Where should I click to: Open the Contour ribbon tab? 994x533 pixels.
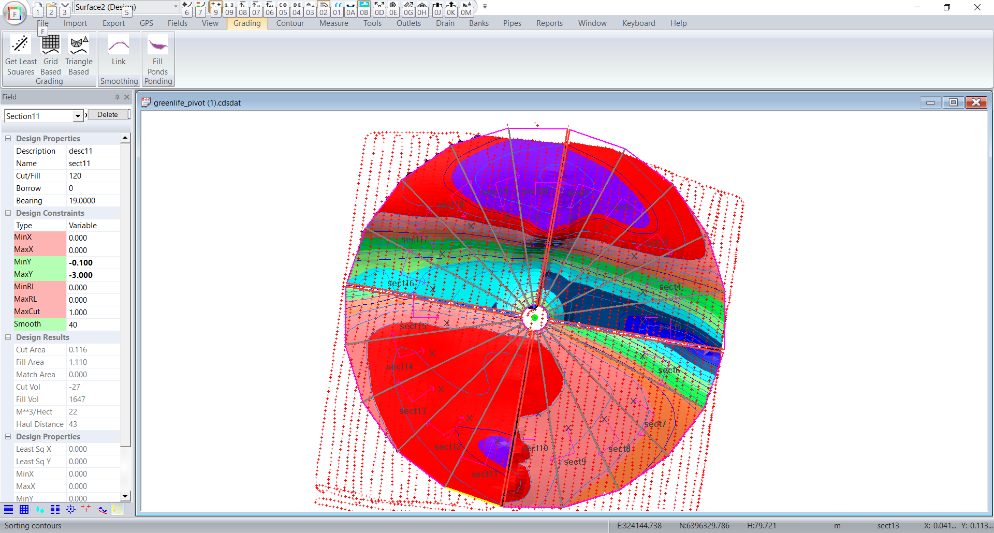pos(290,23)
